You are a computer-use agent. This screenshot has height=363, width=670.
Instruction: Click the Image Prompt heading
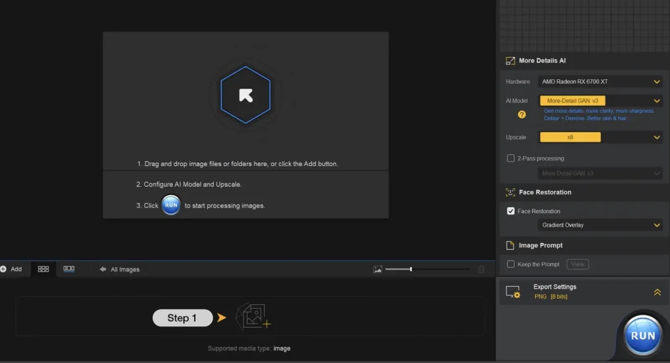541,245
